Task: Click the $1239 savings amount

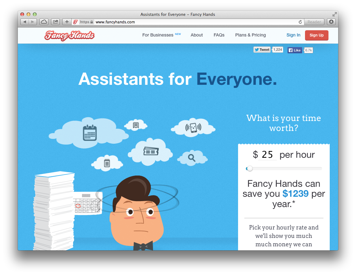Action: pyautogui.click(x=295, y=194)
